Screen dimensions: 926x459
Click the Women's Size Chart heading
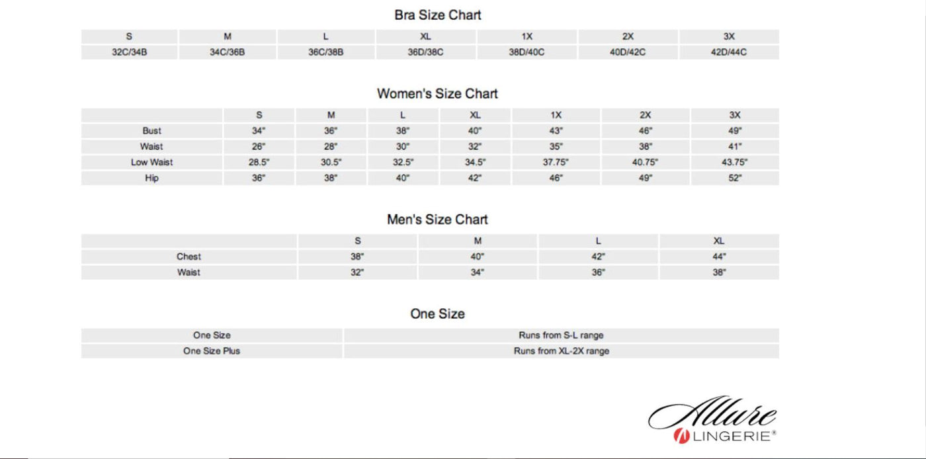pos(437,94)
